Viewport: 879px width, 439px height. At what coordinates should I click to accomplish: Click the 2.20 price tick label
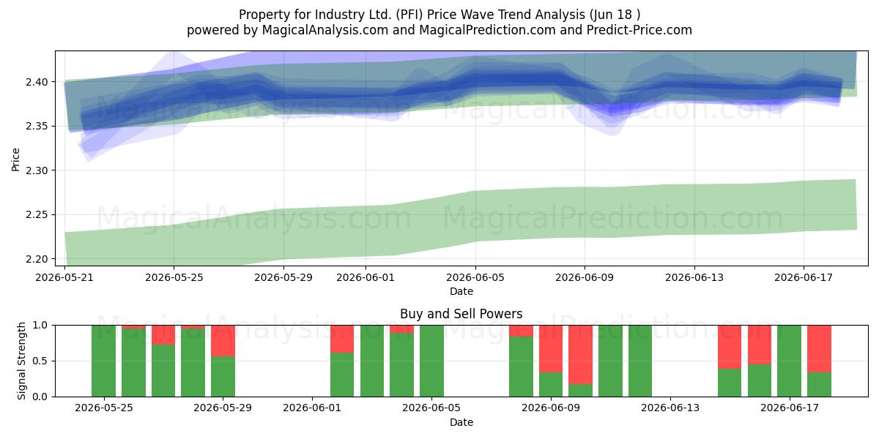pyautogui.click(x=39, y=259)
